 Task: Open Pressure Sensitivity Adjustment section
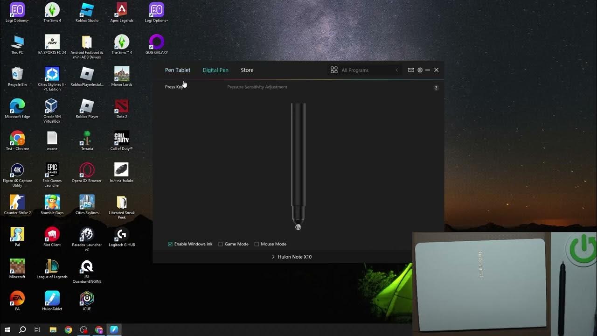click(x=257, y=87)
